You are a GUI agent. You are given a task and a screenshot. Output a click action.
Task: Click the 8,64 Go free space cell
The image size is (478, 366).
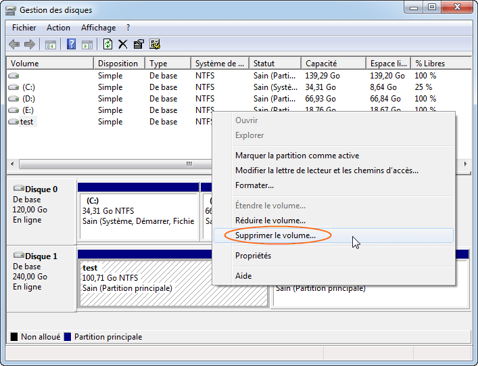pos(383,87)
